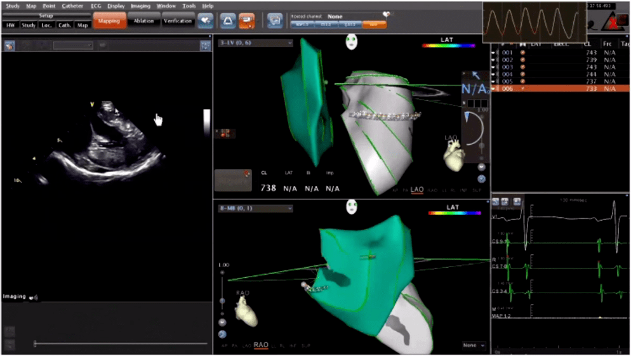Open the Catheter menu
The height and width of the screenshot is (356, 631).
72,6
